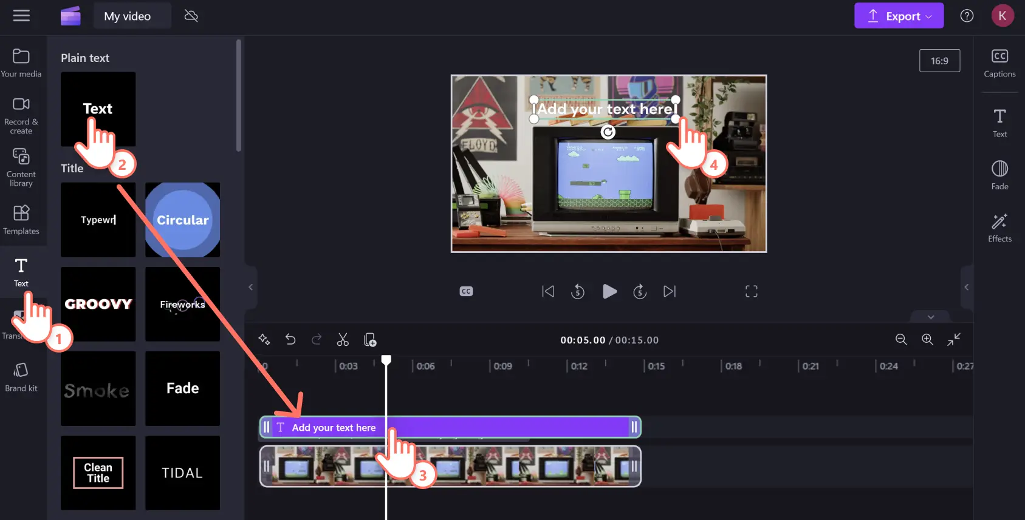Click the rotate handle under the text

(608, 132)
